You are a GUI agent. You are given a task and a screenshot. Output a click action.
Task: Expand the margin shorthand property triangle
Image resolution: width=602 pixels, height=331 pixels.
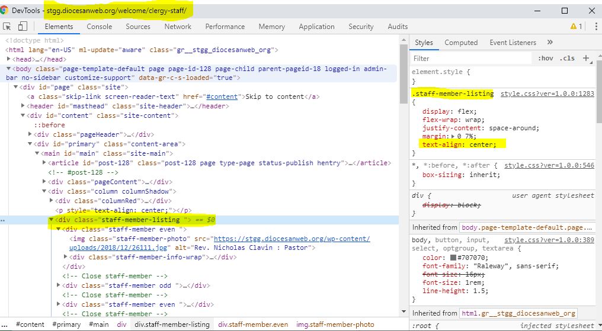tap(453, 136)
